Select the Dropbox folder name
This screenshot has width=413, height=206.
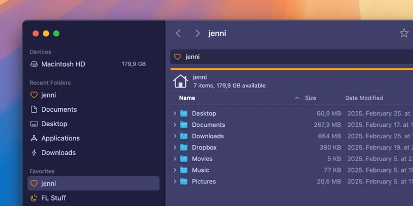(x=204, y=147)
